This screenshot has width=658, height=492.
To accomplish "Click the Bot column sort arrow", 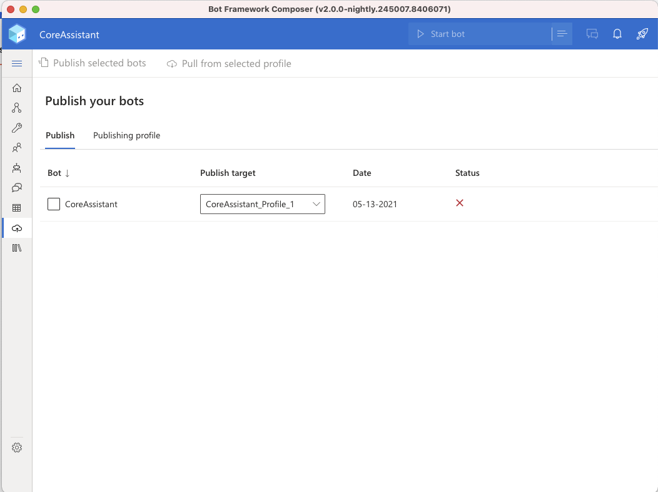I will [66, 173].
